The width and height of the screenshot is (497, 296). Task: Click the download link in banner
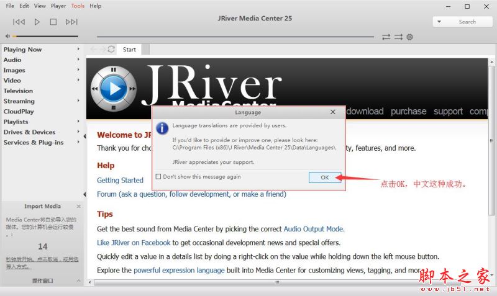point(365,112)
